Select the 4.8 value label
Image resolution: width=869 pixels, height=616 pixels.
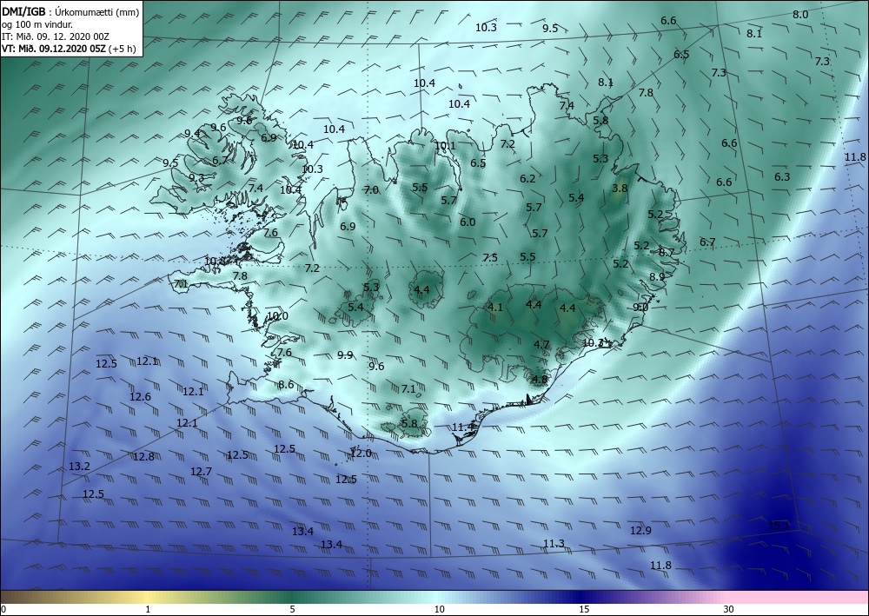540,380
